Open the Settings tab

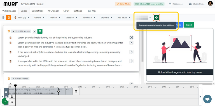[78, 11]
